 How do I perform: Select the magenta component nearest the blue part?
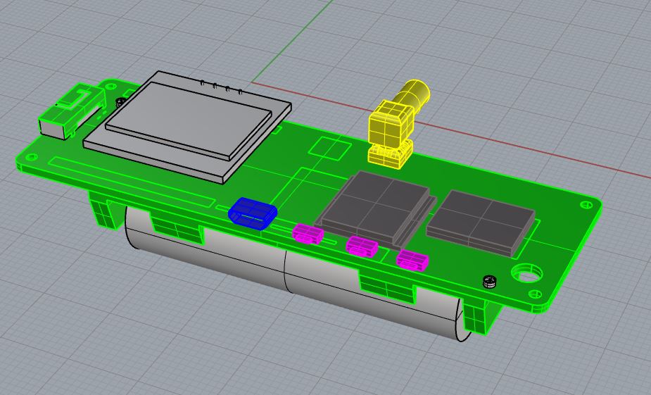[x=308, y=234]
